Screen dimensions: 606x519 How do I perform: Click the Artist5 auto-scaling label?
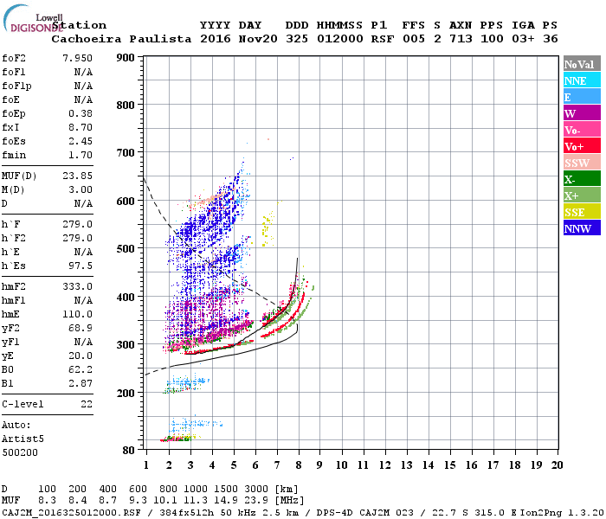[x=23, y=439]
